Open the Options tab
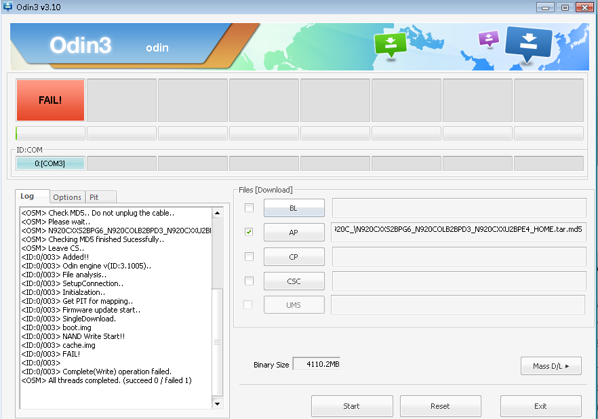Image resolution: width=598 pixels, height=419 pixels. coord(67,197)
